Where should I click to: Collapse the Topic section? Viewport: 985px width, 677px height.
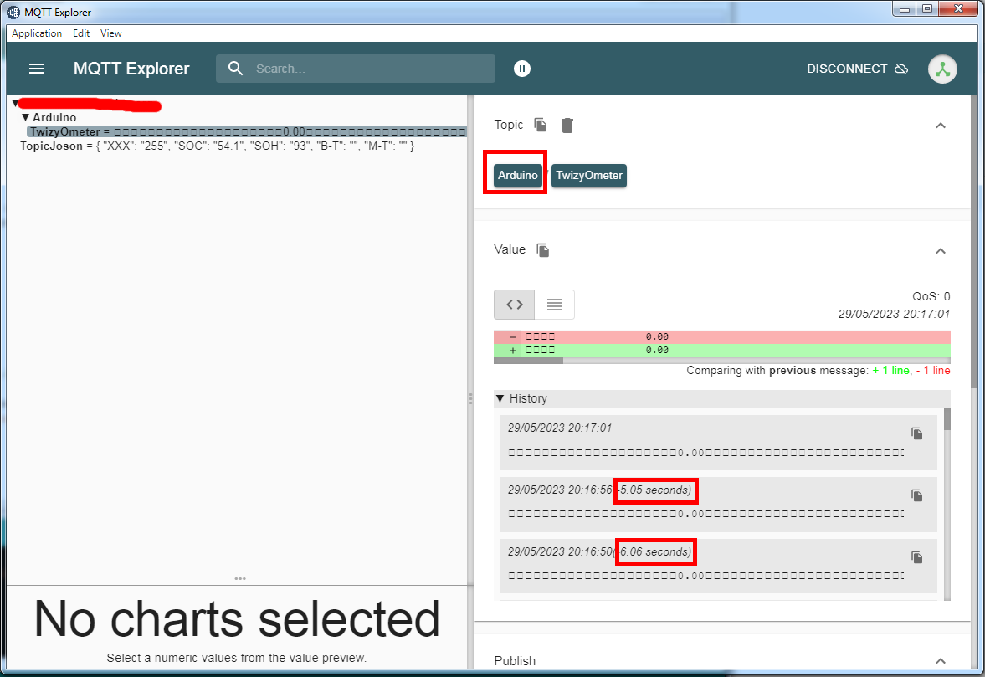click(940, 126)
